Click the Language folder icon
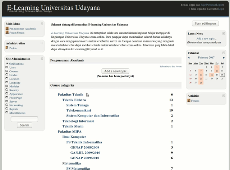The height and width of the screenshot is (170, 230). pos(7,82)
